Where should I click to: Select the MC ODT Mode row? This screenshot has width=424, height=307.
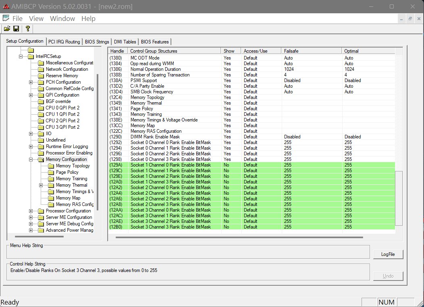click(251, 58)
